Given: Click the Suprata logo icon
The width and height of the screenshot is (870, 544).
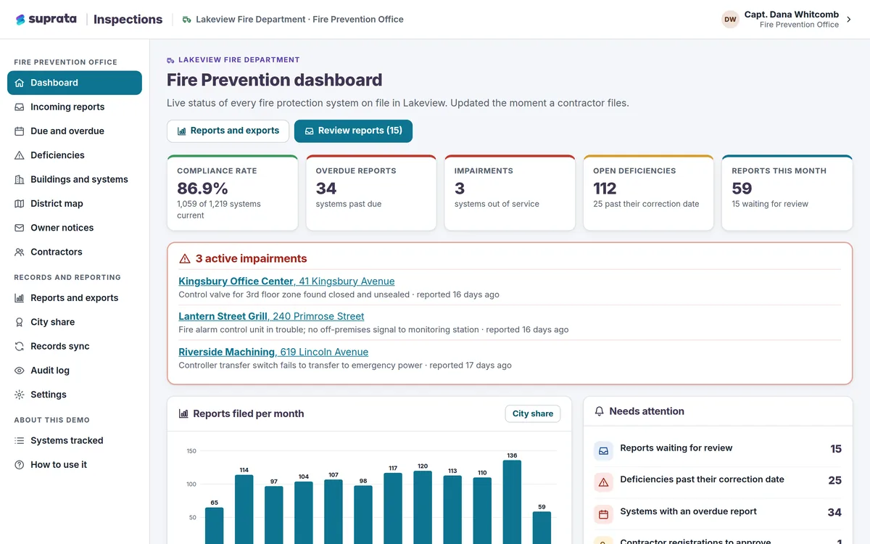Looking at the screenshot, I should 20,20.
